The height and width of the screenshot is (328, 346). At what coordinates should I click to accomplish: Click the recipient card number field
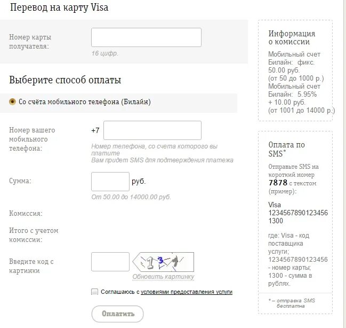click(x=146, y=37)
